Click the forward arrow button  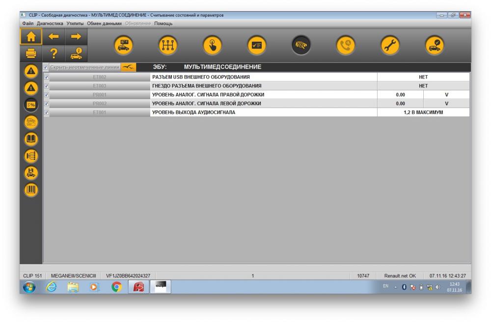(x=76, y=37)
